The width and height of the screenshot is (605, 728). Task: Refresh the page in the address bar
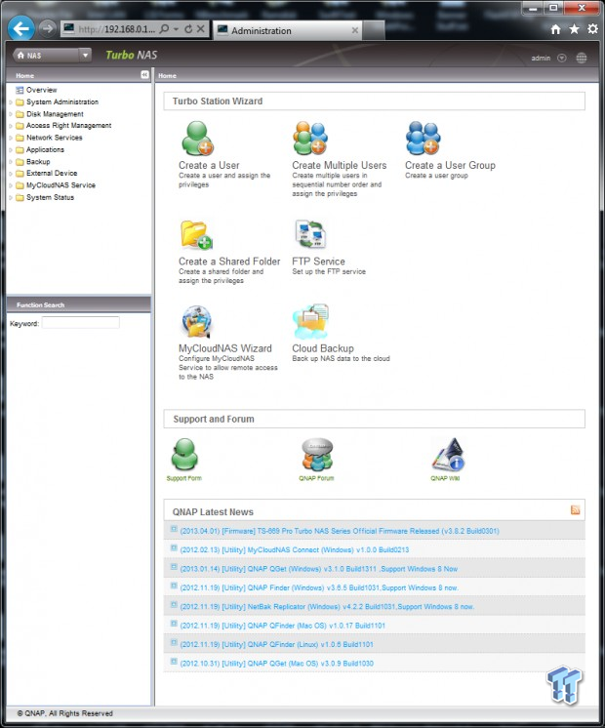pyautogui.click(x=188, y=29)
